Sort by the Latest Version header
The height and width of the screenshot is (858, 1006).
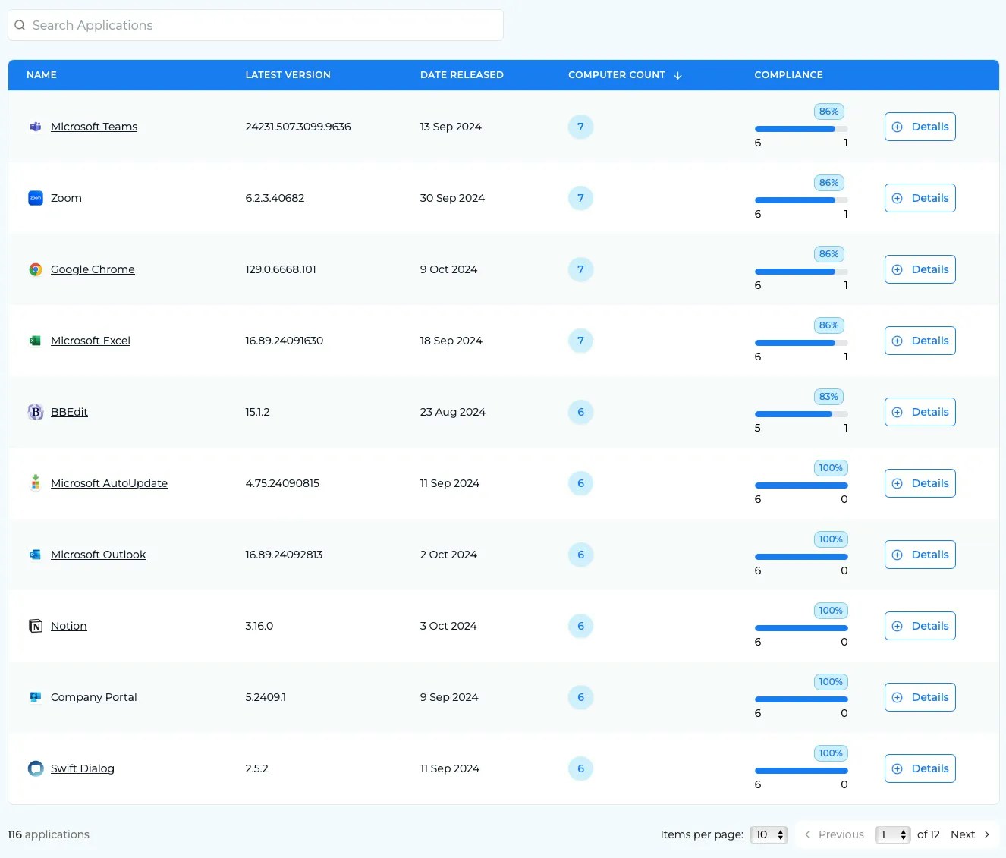click(x=288, y=75)
